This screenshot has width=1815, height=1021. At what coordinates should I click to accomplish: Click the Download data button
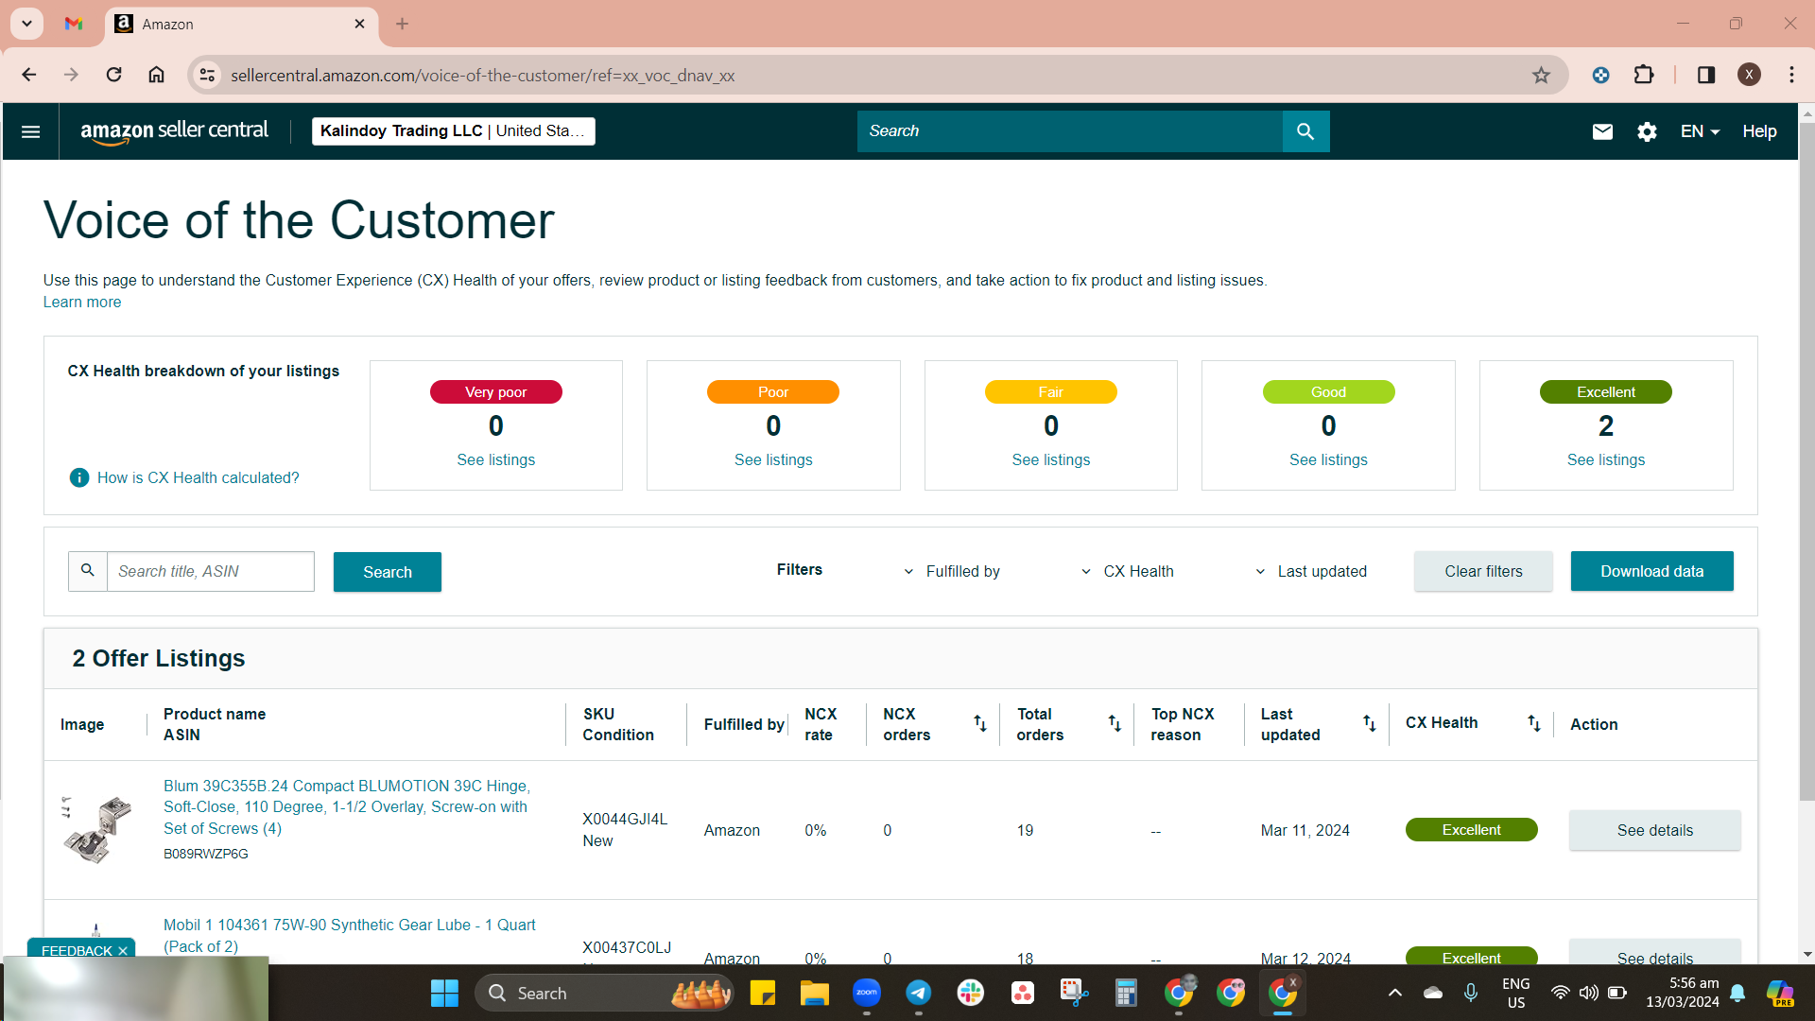coord(1651,571)
